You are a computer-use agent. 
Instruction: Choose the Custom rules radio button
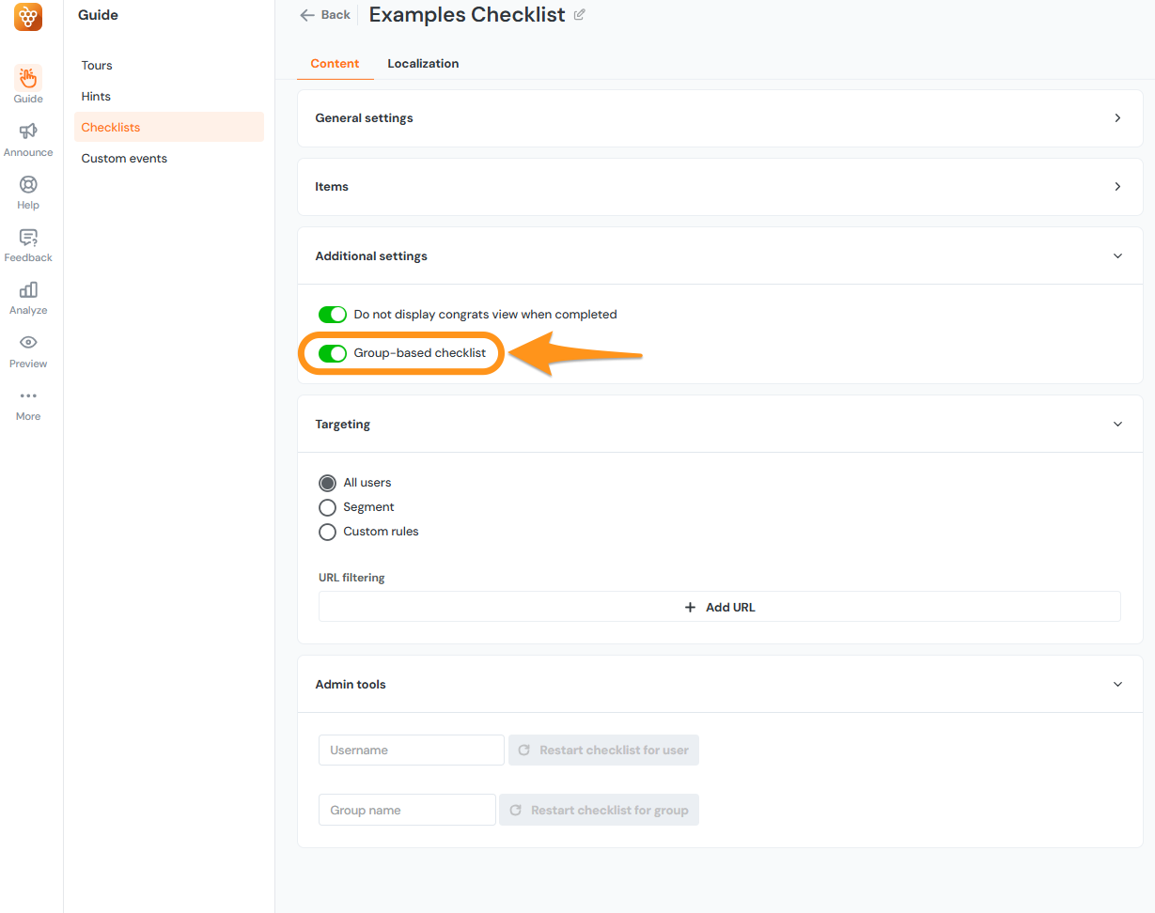tap(327, 532)
